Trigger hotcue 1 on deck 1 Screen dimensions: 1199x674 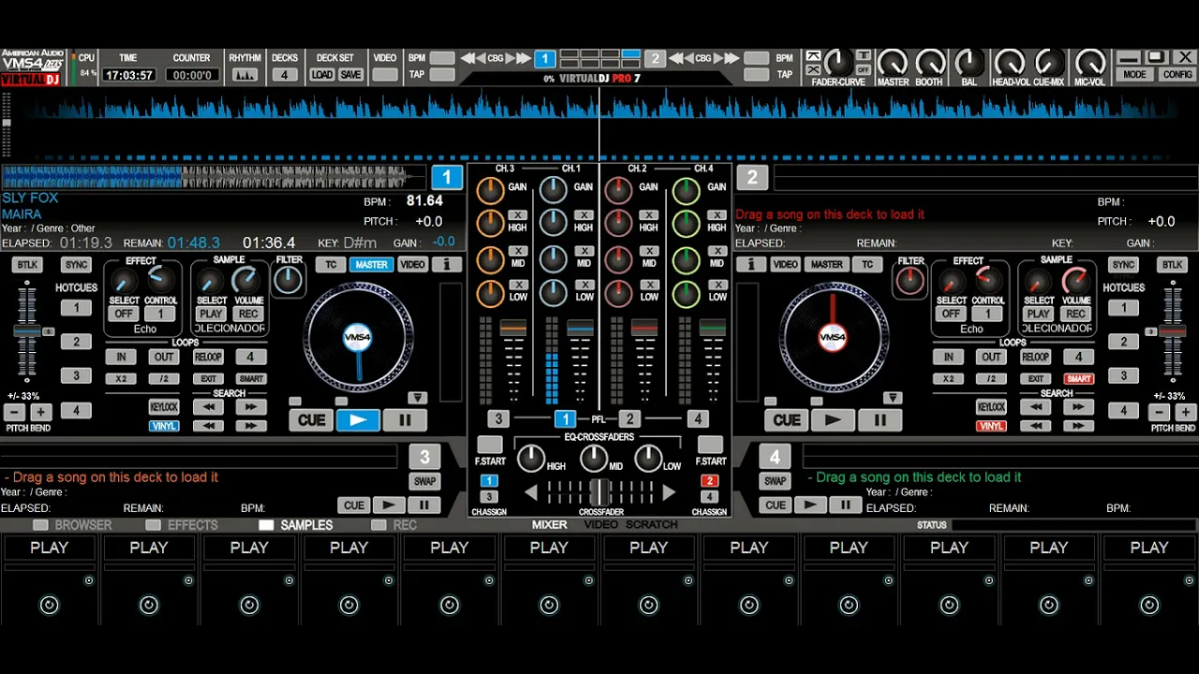click(77, 308)
